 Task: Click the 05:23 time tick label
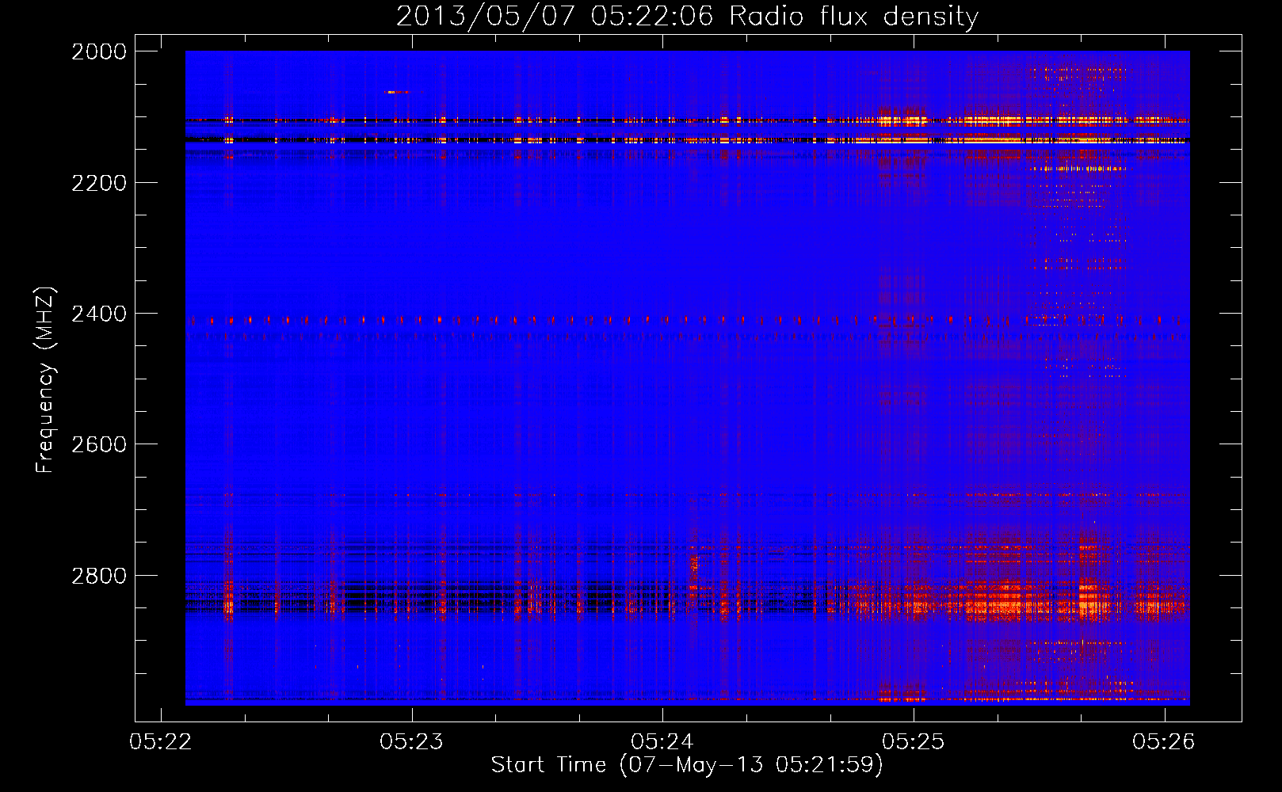411,741
